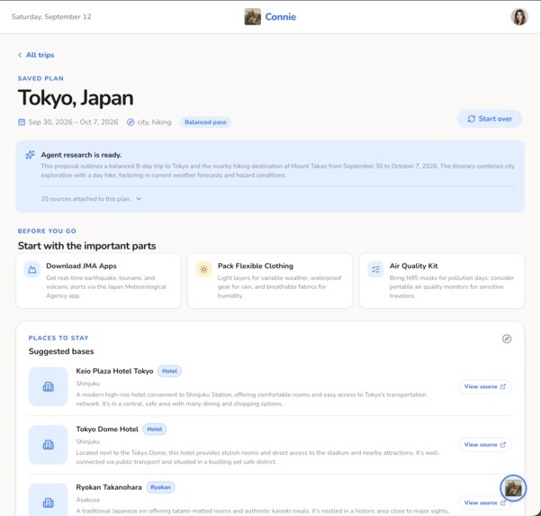Click the Suggested bases heading
Screen dimensions: 541x516
click(x=61, y=351)
